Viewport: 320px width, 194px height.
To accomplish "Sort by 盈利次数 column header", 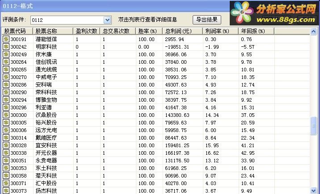I will 87,31.
